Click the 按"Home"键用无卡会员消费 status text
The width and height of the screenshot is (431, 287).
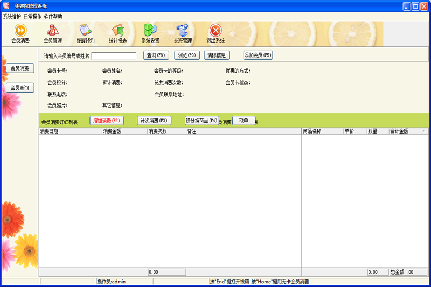pyautogui.click(x=280, y=282)
